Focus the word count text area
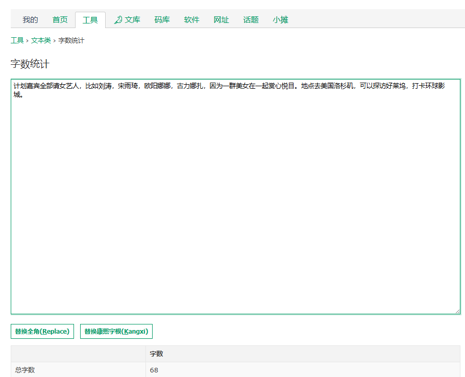The image size is (465, 377). [235, 196]
